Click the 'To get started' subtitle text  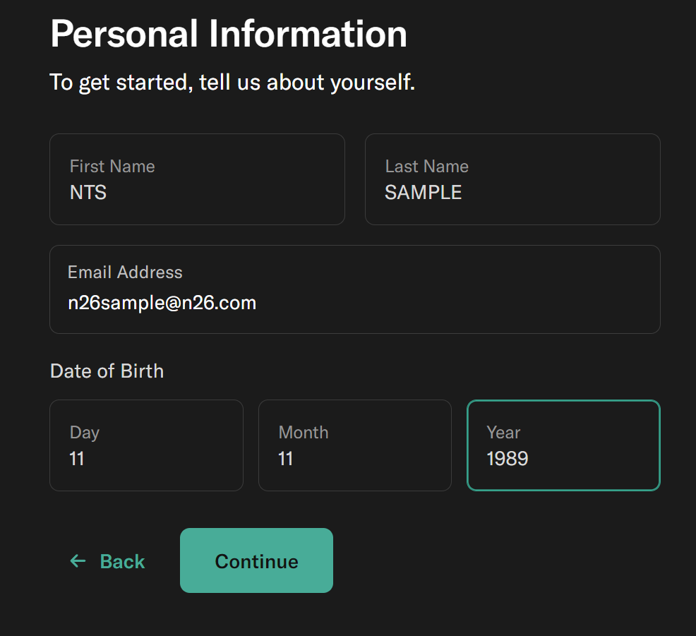point(232,83)
